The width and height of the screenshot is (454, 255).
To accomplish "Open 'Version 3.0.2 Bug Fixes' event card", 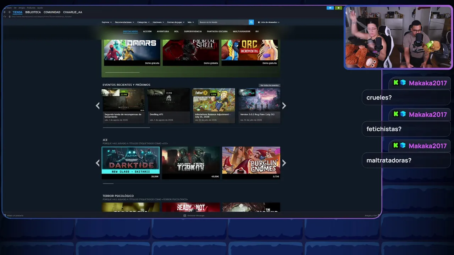I will coord(259,106).
